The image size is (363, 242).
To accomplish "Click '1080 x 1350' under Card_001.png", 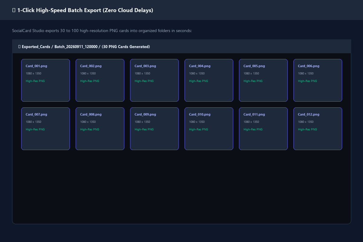I will pos(34,74).
